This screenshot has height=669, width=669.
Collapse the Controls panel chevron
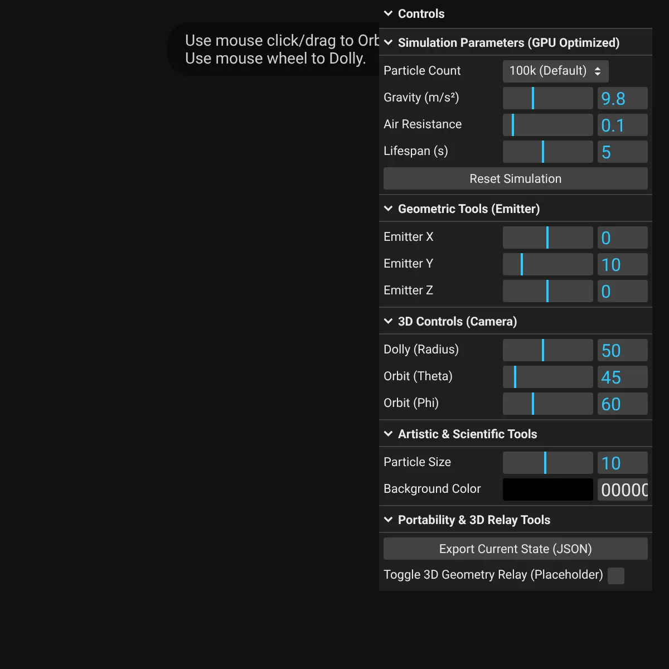[x=389, y=14]
